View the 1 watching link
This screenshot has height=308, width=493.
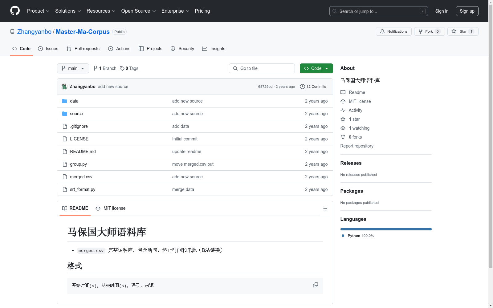[355, 128]
